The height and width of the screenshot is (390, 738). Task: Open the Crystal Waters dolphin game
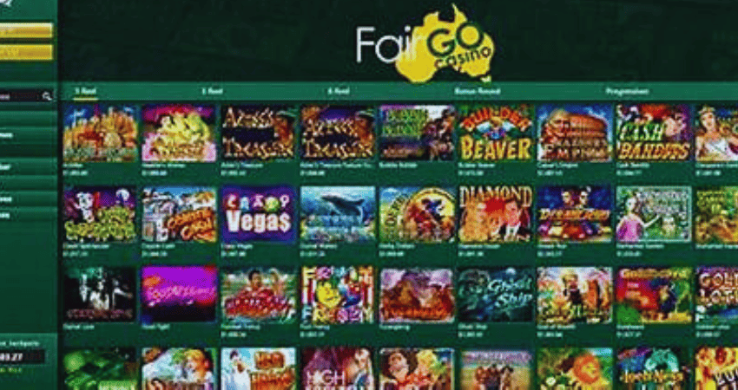(x=338, y=214)
